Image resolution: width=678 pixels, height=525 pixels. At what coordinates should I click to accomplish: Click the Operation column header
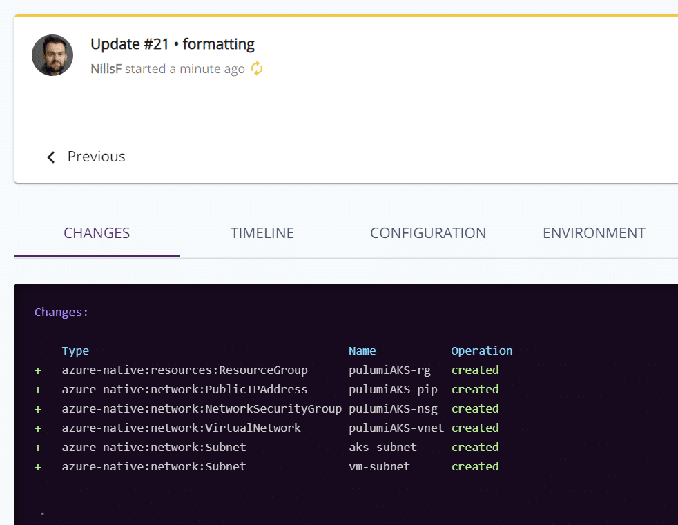[482, 351]
